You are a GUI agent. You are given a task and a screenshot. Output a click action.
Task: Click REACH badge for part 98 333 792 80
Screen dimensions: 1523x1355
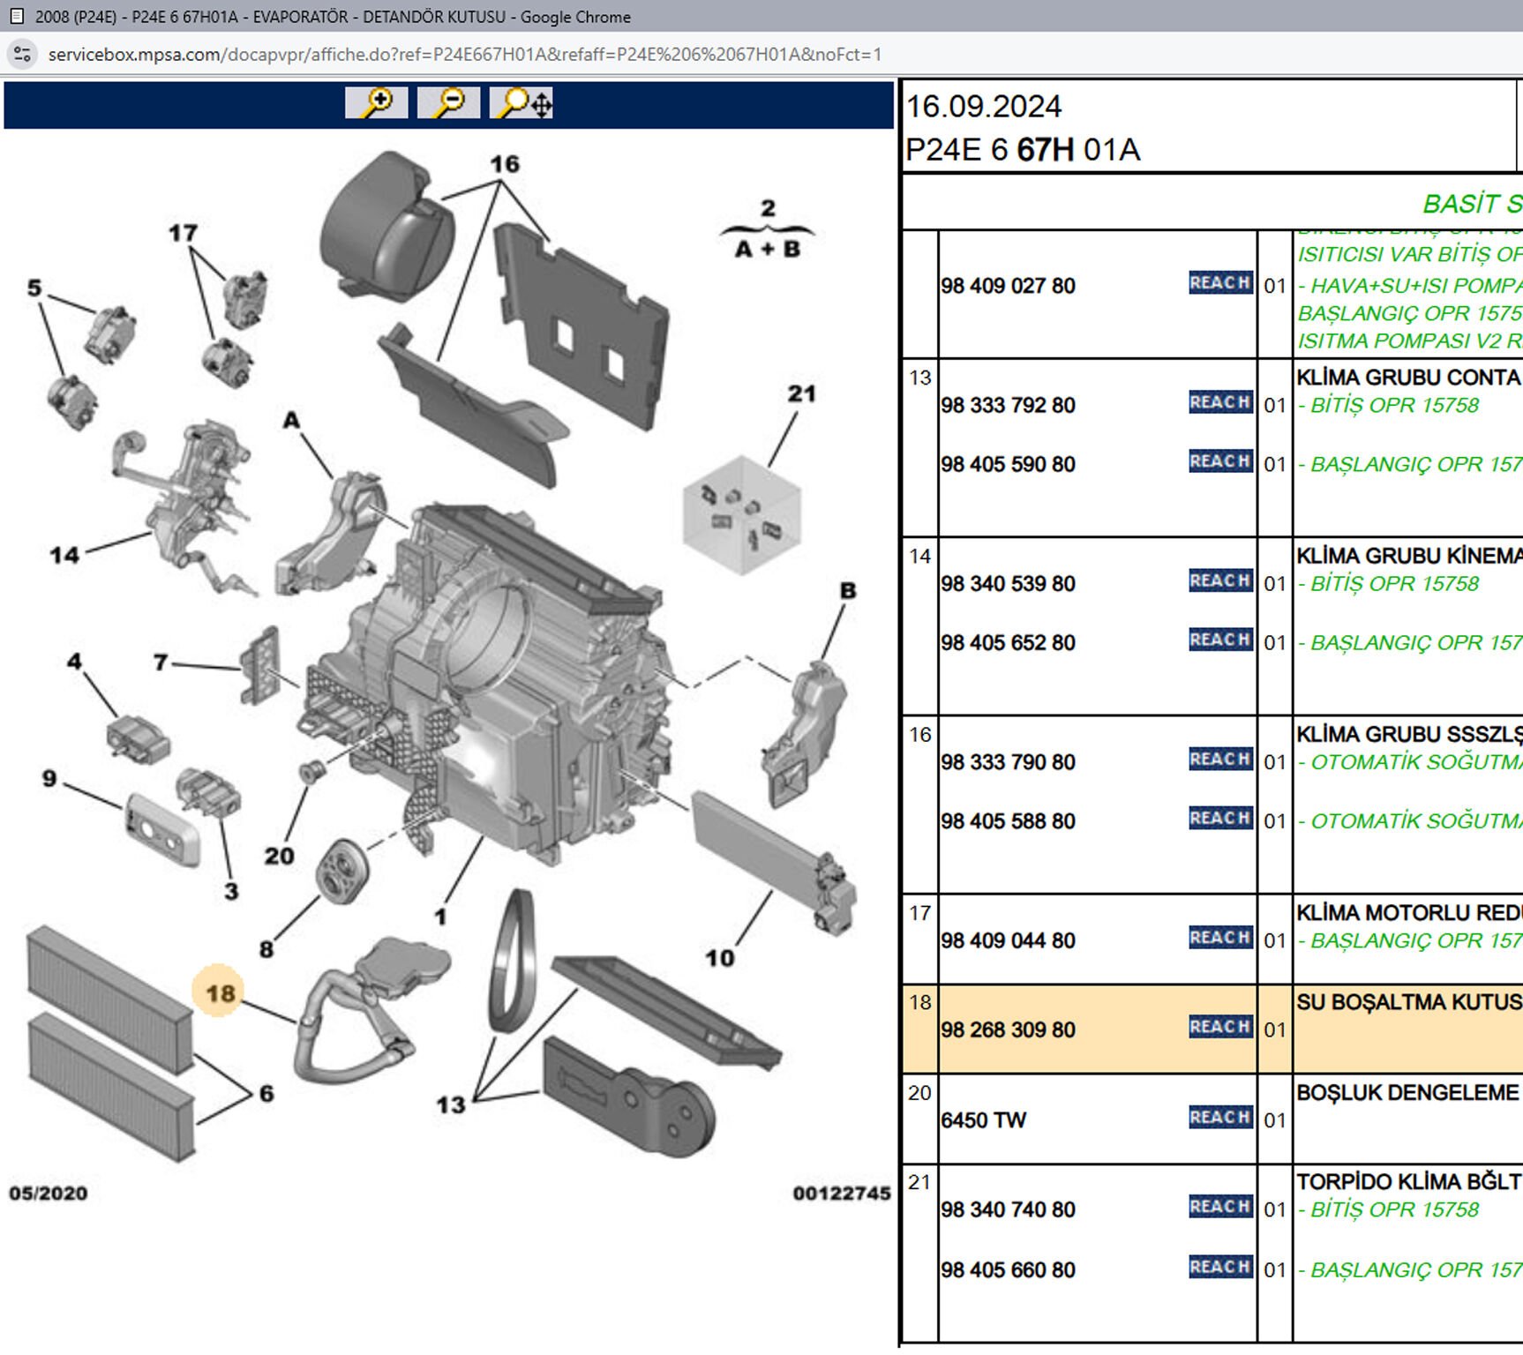pos(1220,402)
